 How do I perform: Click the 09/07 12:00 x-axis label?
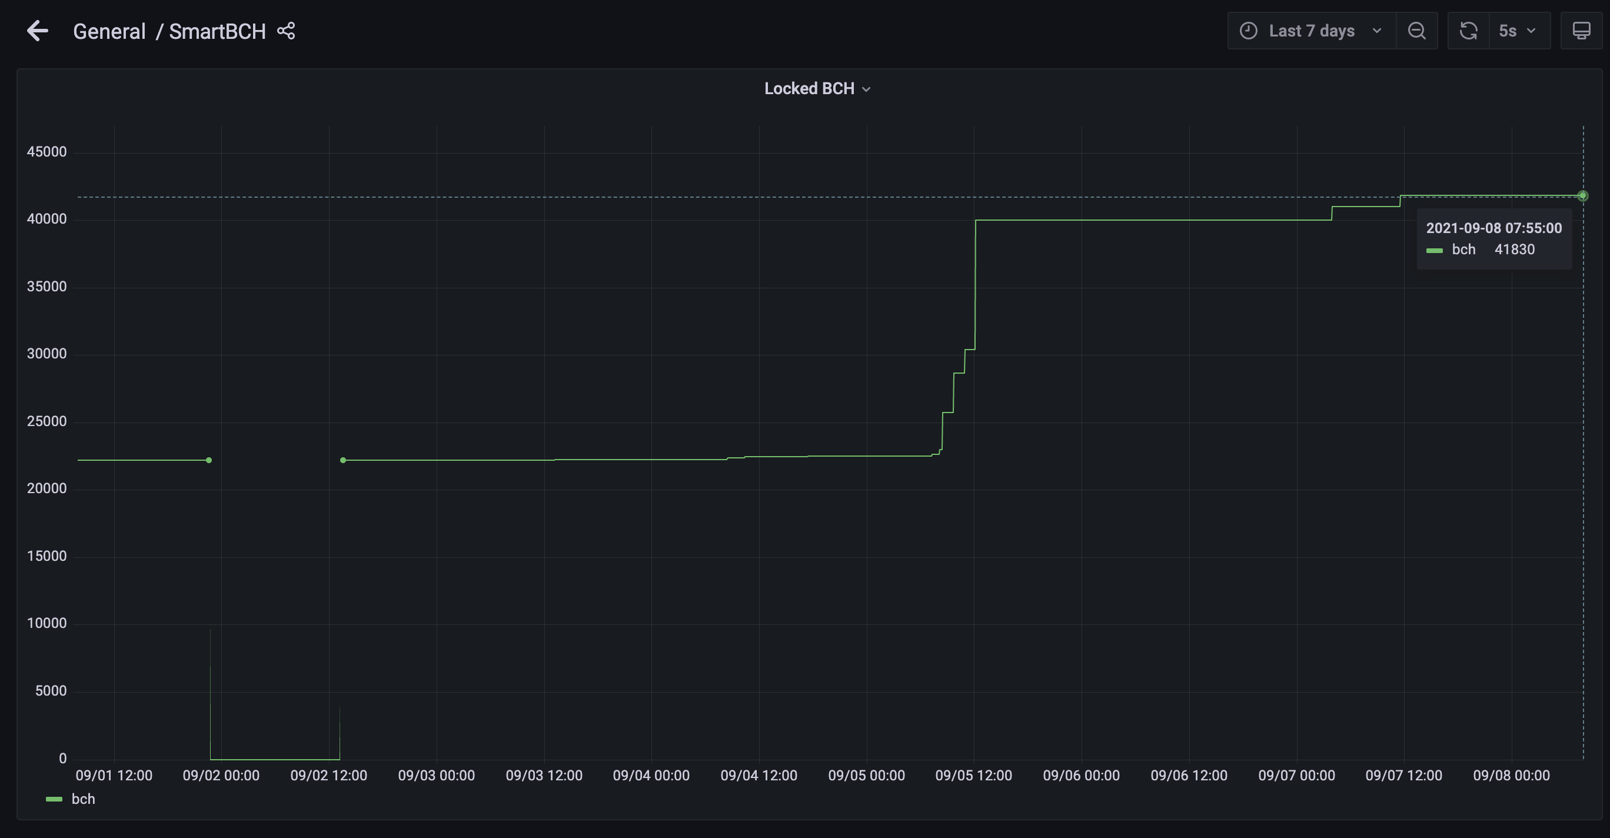[x=1404, y=776]
